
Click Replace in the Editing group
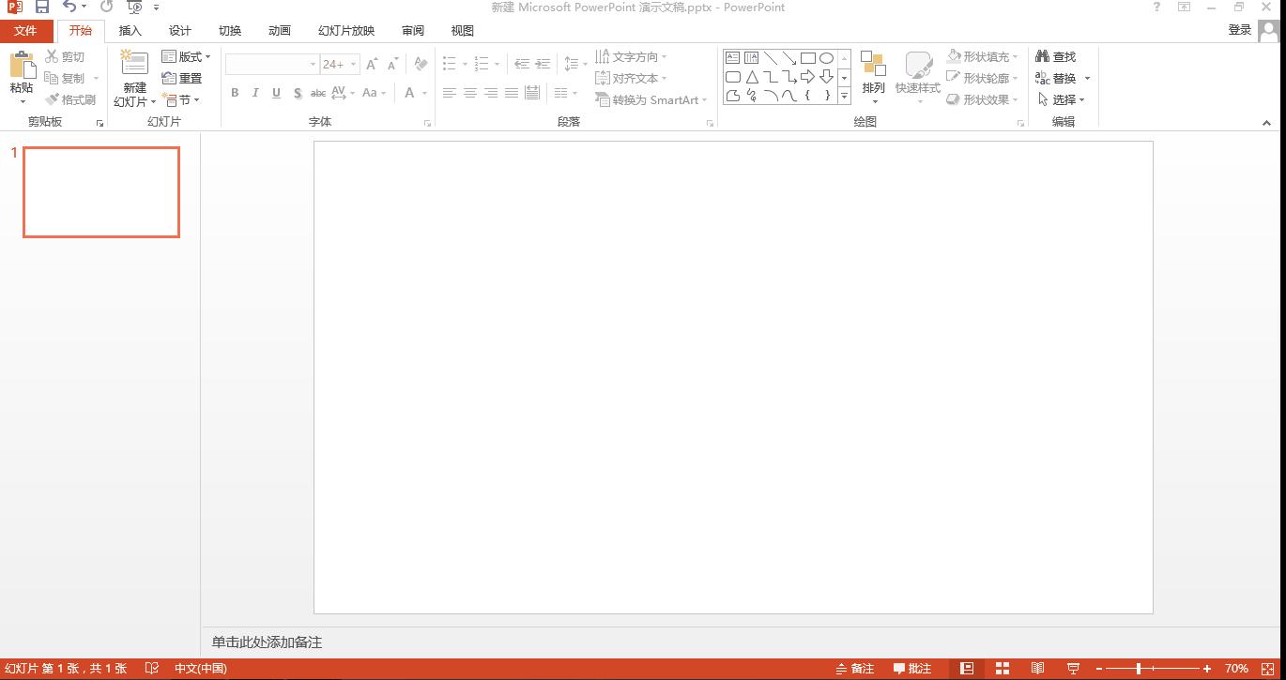pyautogui.click(x=1063, y=78)
